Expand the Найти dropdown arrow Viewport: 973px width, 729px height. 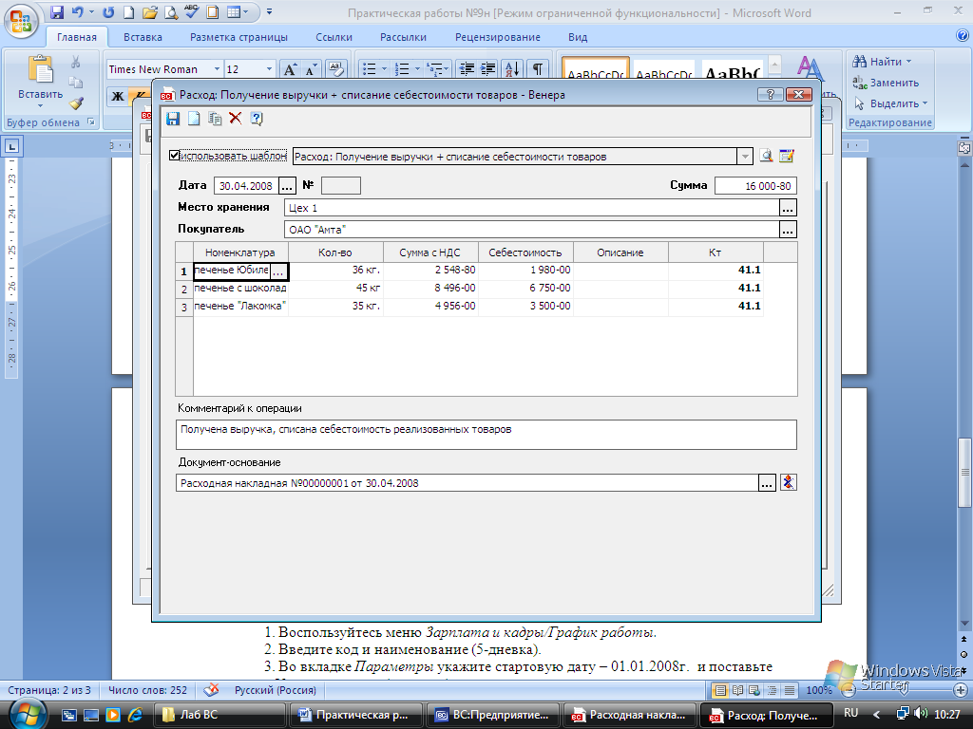pos(909,62)
